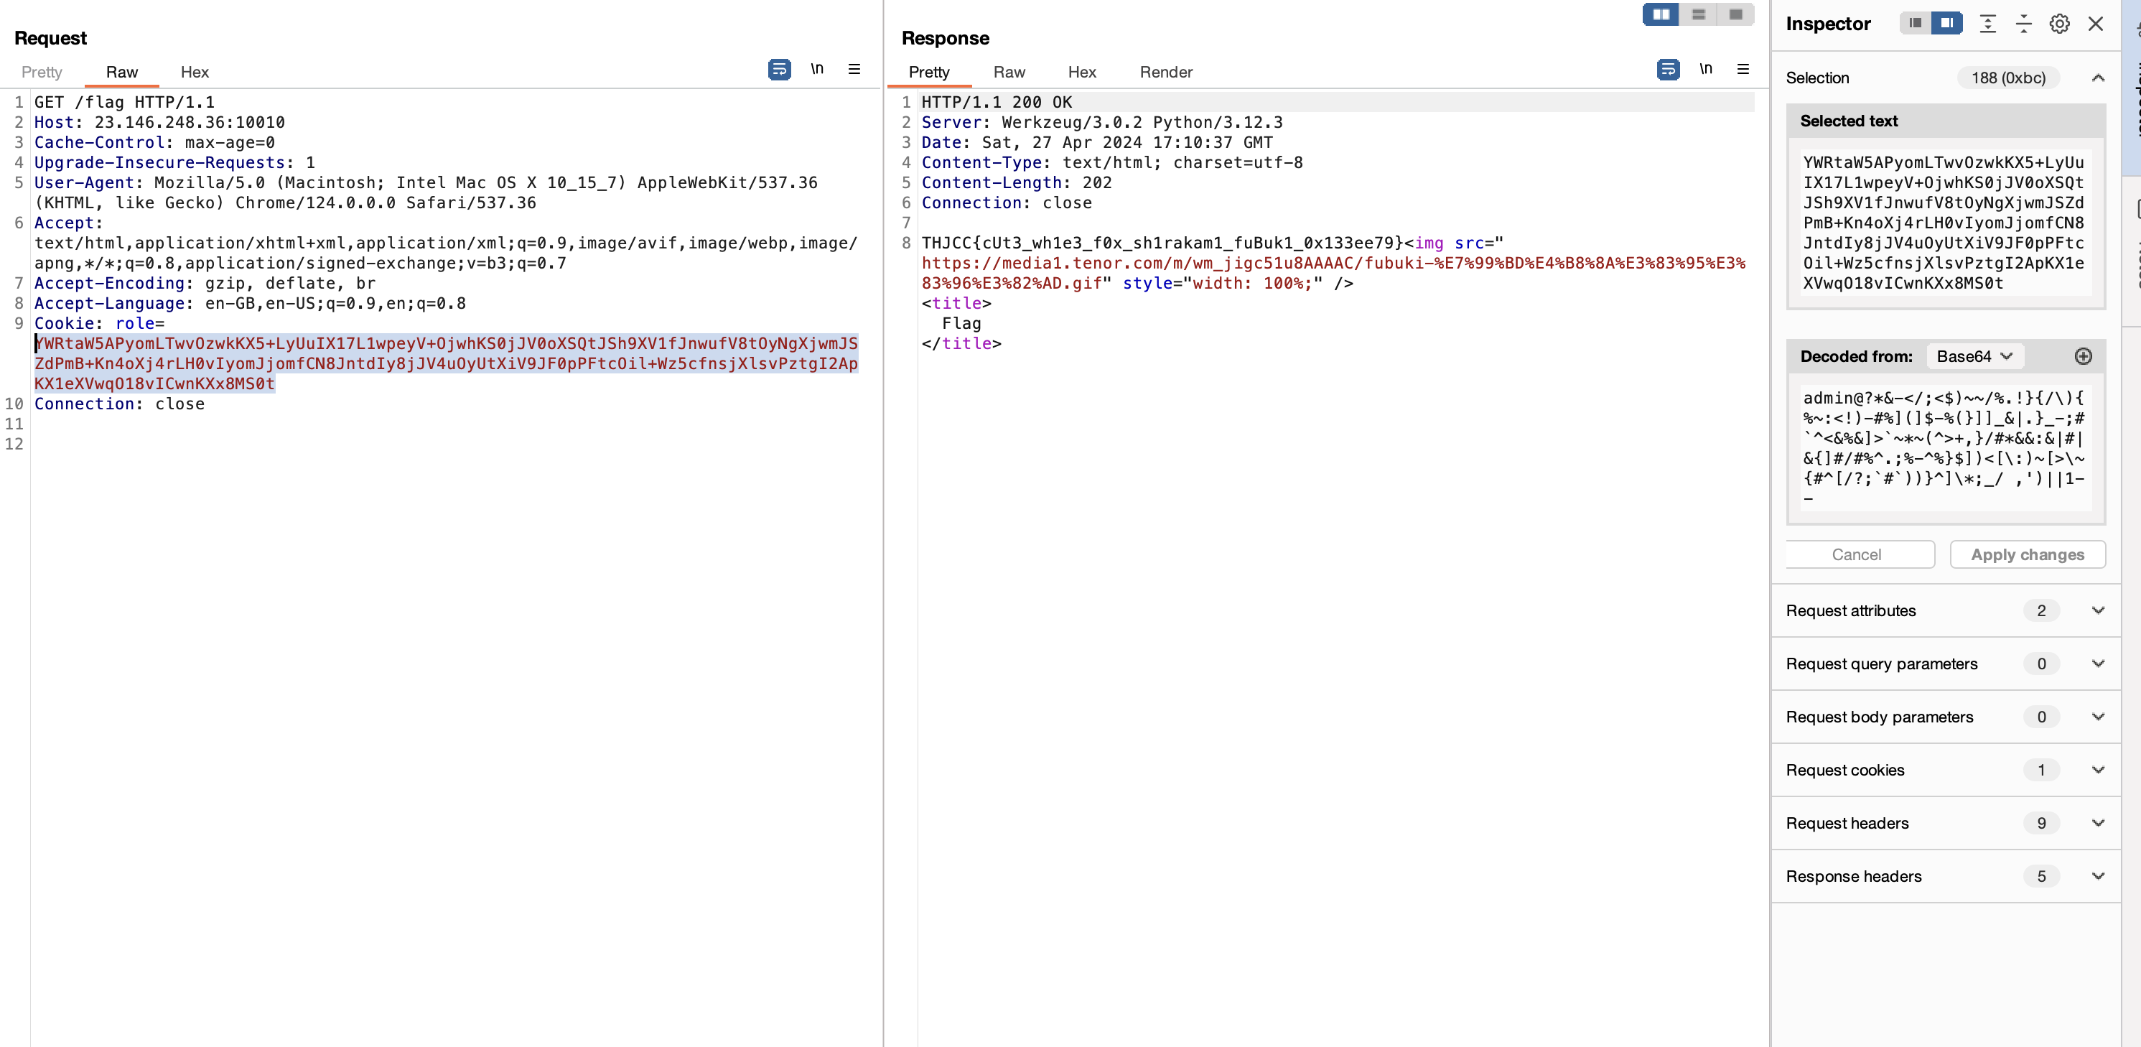Open the Base64 decoding dropdown
The height and width of the screenshot is (1047, 2141).
tap(1974, 357)
